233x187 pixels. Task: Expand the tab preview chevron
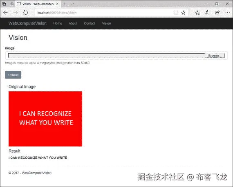[72, 4]
